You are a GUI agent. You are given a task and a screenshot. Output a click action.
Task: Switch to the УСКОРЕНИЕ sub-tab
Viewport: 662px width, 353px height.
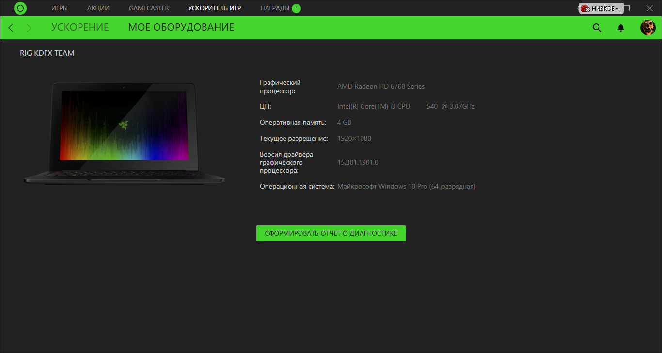[x=80, y=27]
